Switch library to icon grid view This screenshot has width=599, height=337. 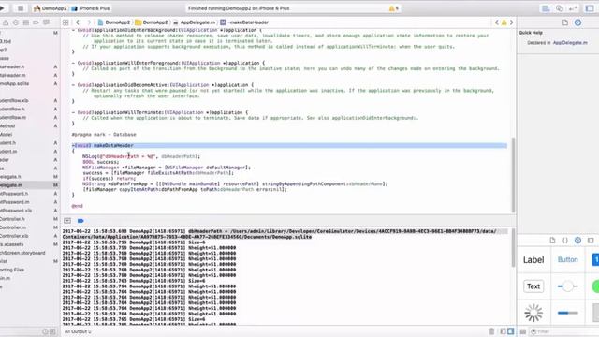click(x=523, y=331)
